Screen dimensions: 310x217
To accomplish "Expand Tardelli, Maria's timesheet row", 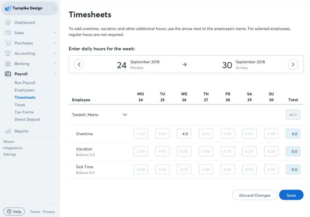I will tap(124, 114).
